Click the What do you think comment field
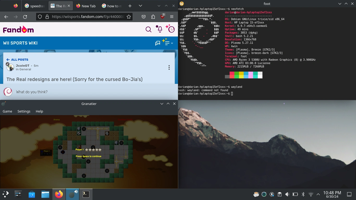The height and width of the screenshot is (200, 356). click(32, 92)
